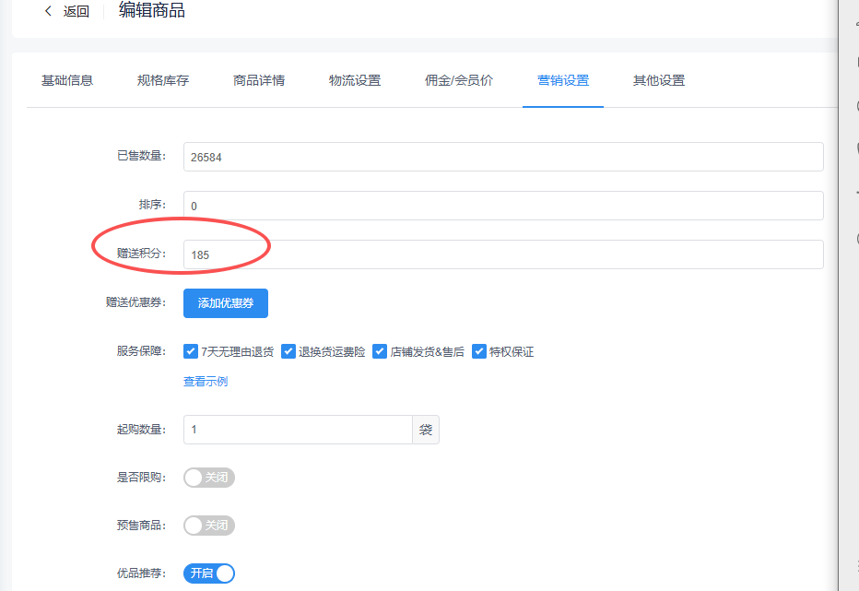The width and height of the screenshot is (859, 591).
Task: Uncheck the 特权保证 service guarantee
Action: click(479, 351)
